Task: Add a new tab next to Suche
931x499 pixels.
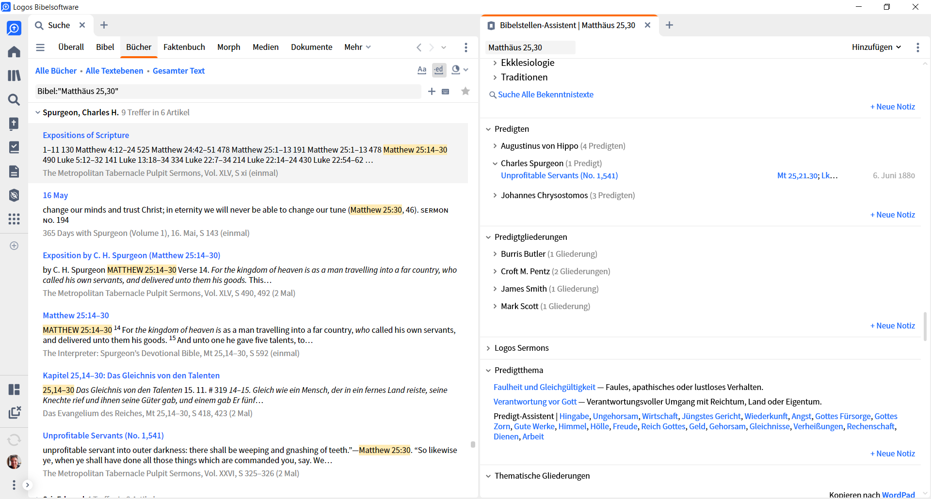Action: tap(104, 25)
